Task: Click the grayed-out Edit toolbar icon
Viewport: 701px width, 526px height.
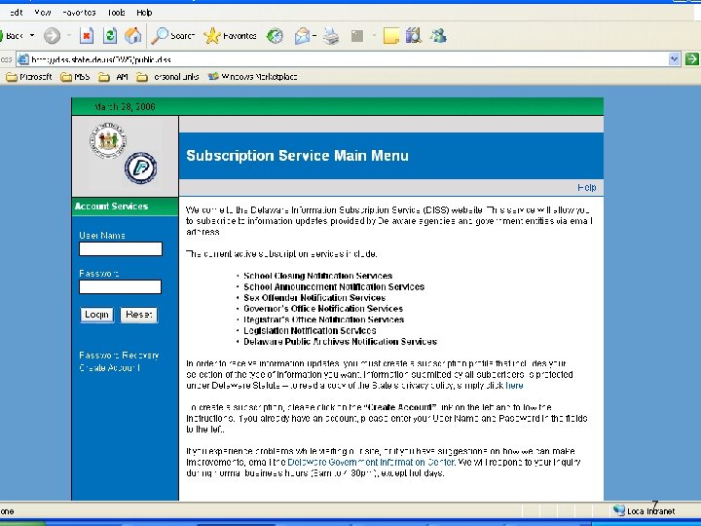Action: (357, 36)
